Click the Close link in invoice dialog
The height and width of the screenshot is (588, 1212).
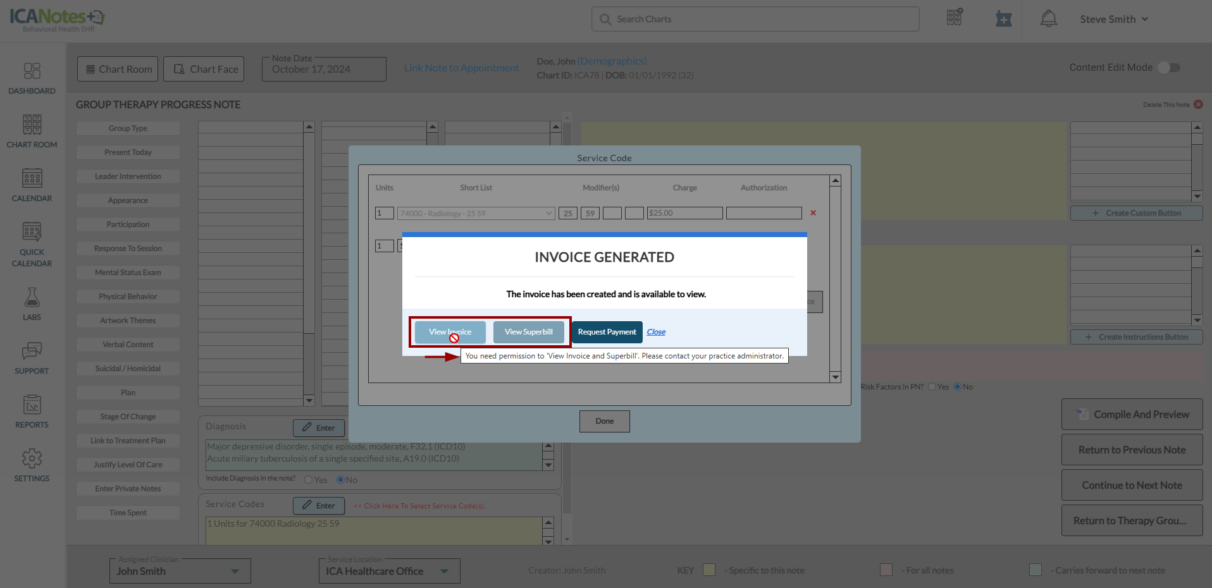pyautogui.click(x=656, y=332)
